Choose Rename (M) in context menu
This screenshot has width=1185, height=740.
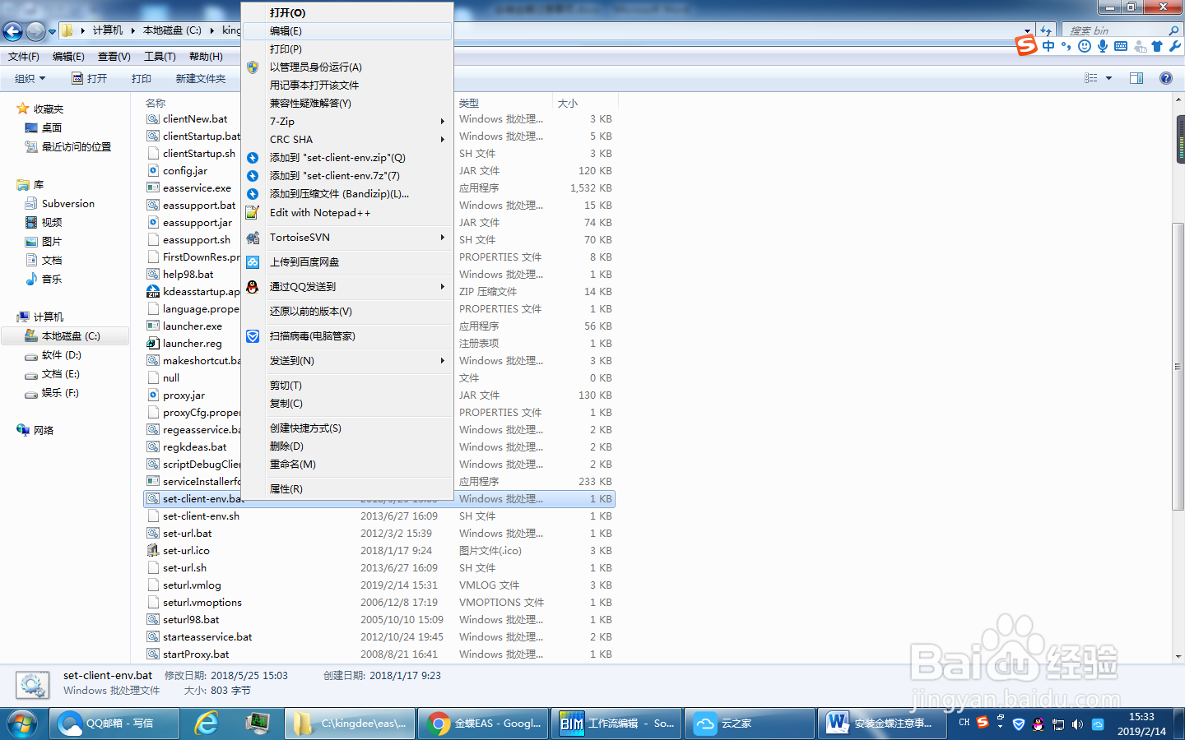(347, 464)
